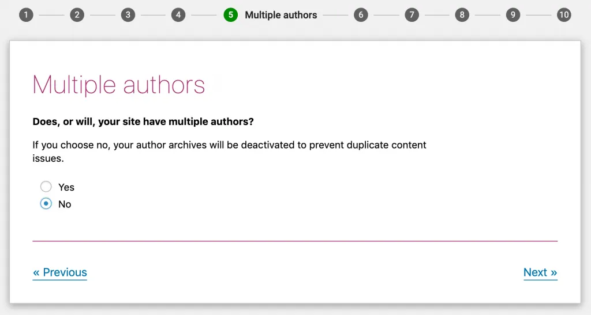Choose the No radio button
591x315 pixels.
46,204
